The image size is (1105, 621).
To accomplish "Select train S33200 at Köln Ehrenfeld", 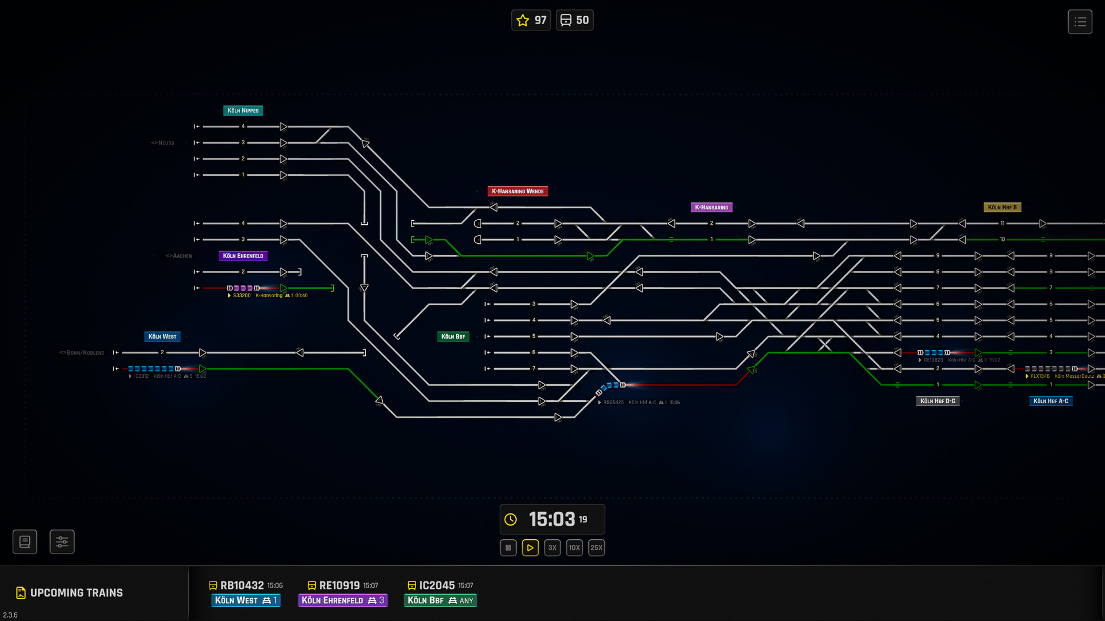I will tap(243, 288).
